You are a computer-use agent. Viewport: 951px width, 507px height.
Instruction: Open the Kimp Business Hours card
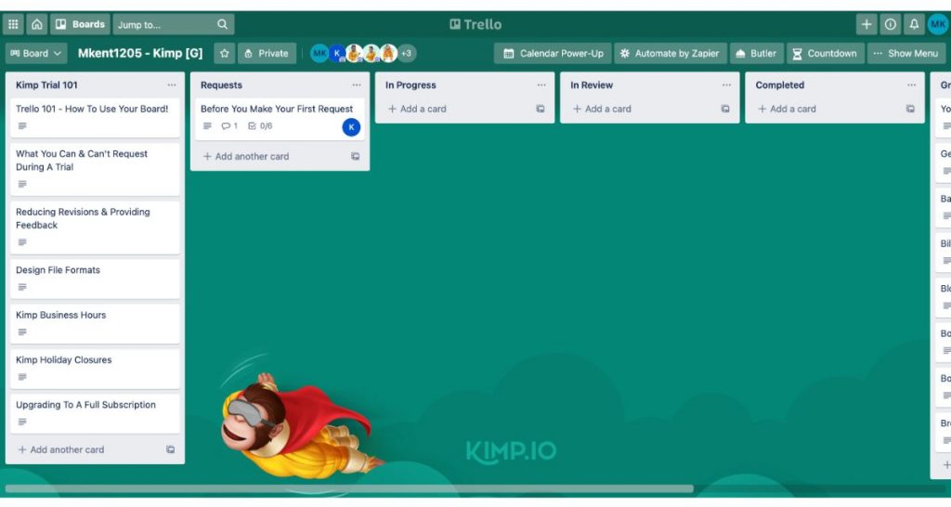coord(96,323)
